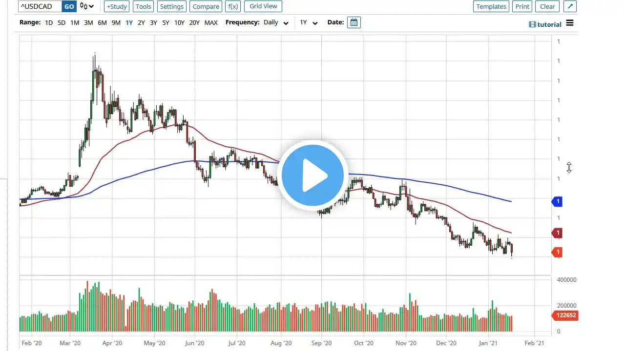The image size is (625, 351).
Task: Expand the Daily frequency dropdown
Action: (x=276, y=22)
